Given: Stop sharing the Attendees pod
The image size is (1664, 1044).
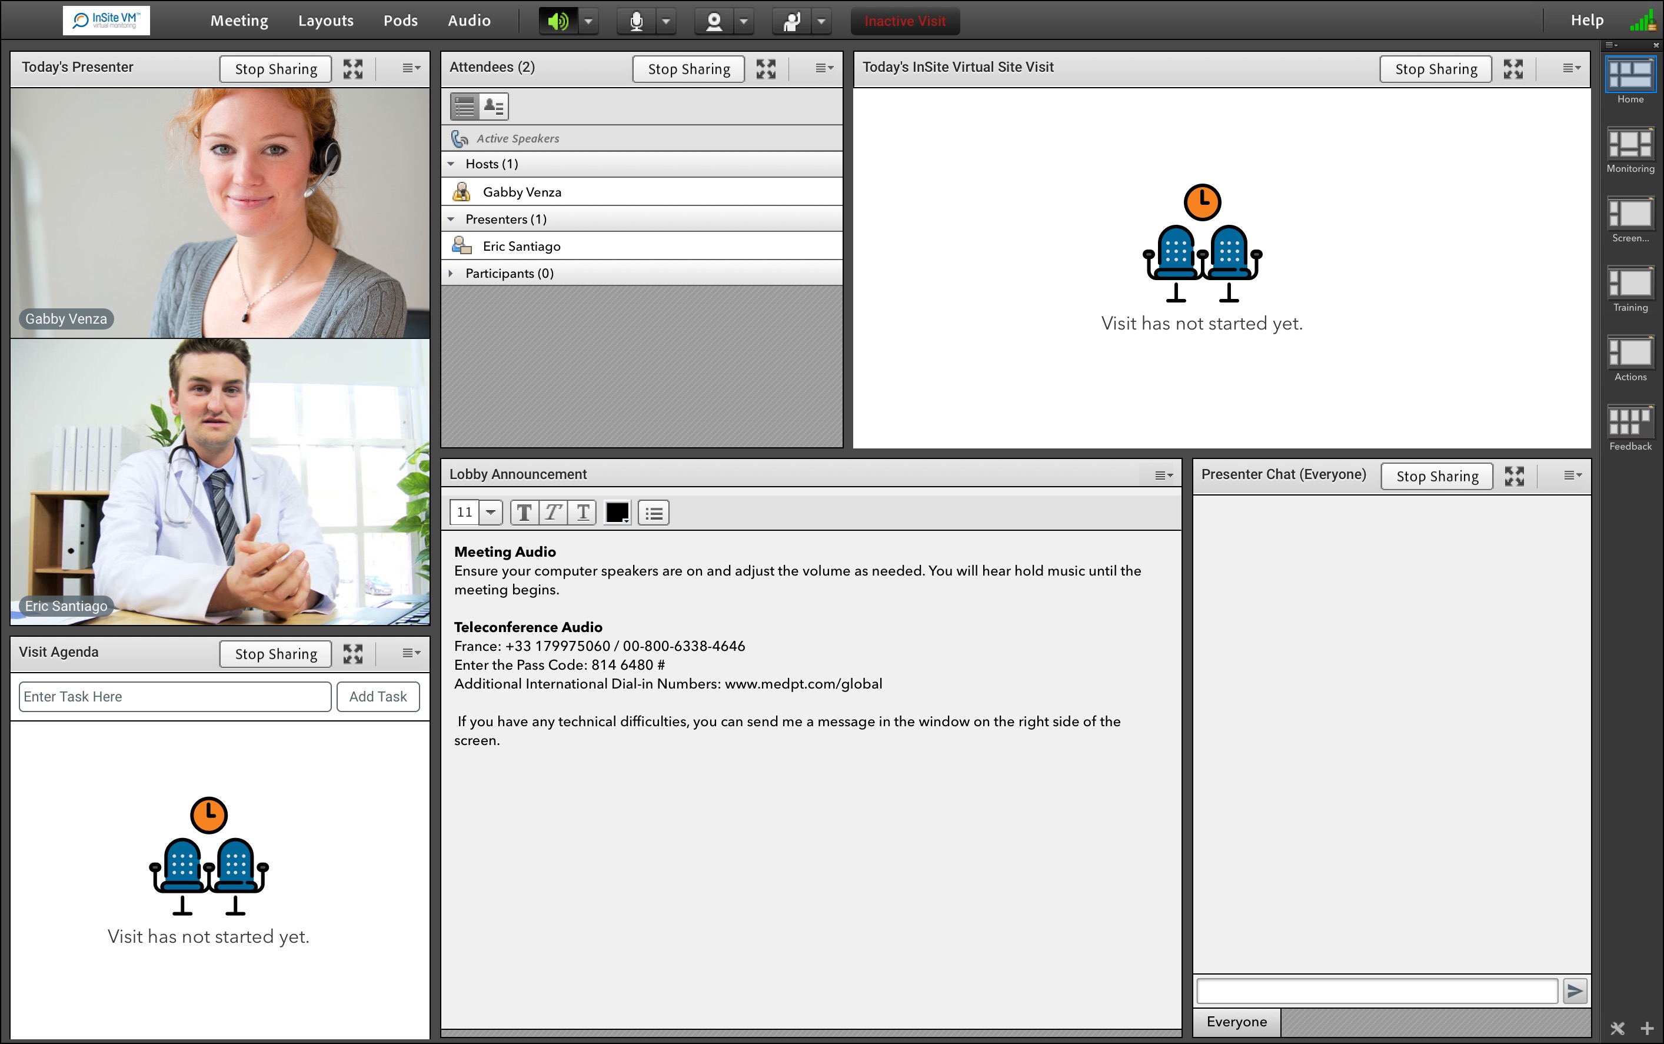Looking at the screenshot, I should pyautogui.click(x=689, y=69).
